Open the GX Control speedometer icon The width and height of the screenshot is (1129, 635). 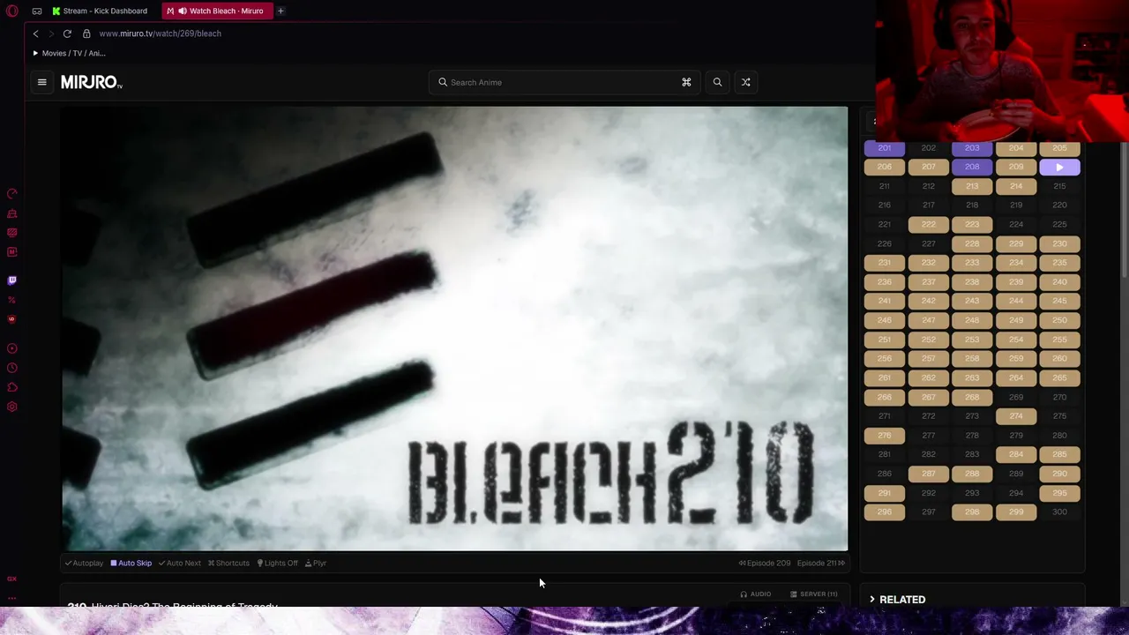pyautogui.click(x=12, y=194)
